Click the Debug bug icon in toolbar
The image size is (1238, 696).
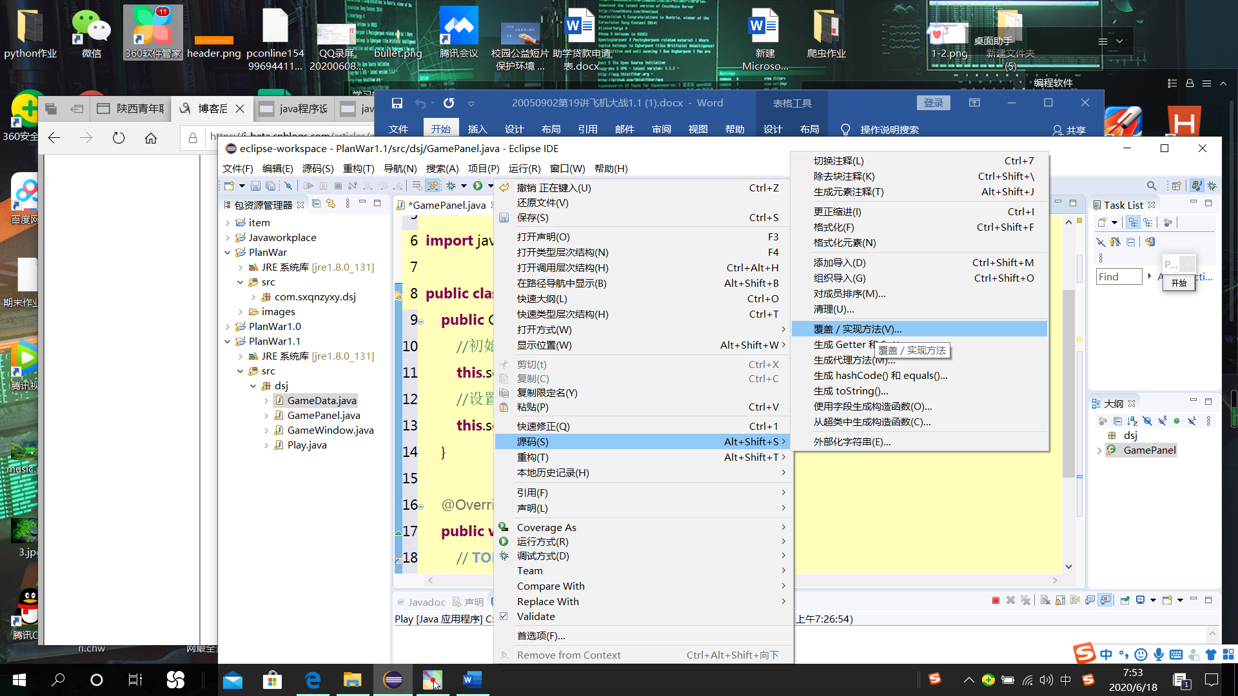[451, 186]
